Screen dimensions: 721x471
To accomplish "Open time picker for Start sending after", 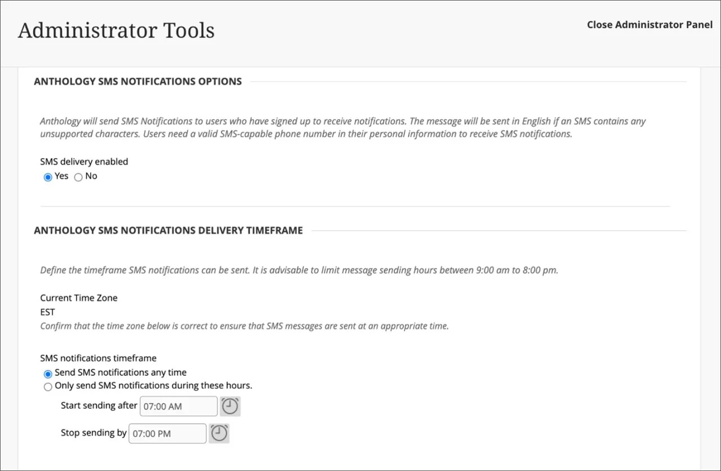I will (230, 406).
